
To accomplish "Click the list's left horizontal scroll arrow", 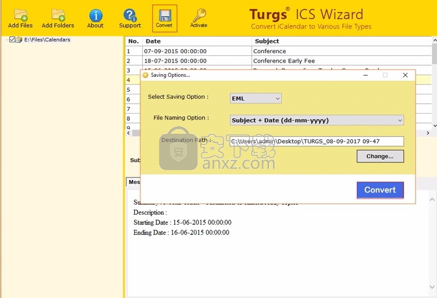I will pyautogui.click(x=128, y=133).
